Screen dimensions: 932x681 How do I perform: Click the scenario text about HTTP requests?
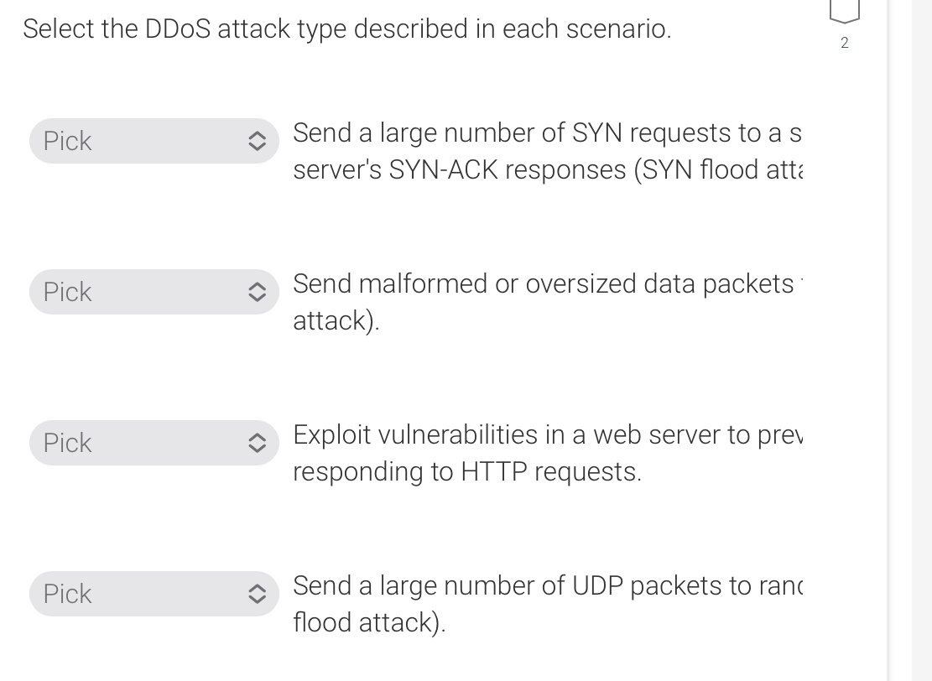click(545, 453)
